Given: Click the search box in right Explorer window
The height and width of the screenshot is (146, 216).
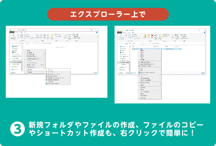Looking at the screenshot, I should coord(175,43).
